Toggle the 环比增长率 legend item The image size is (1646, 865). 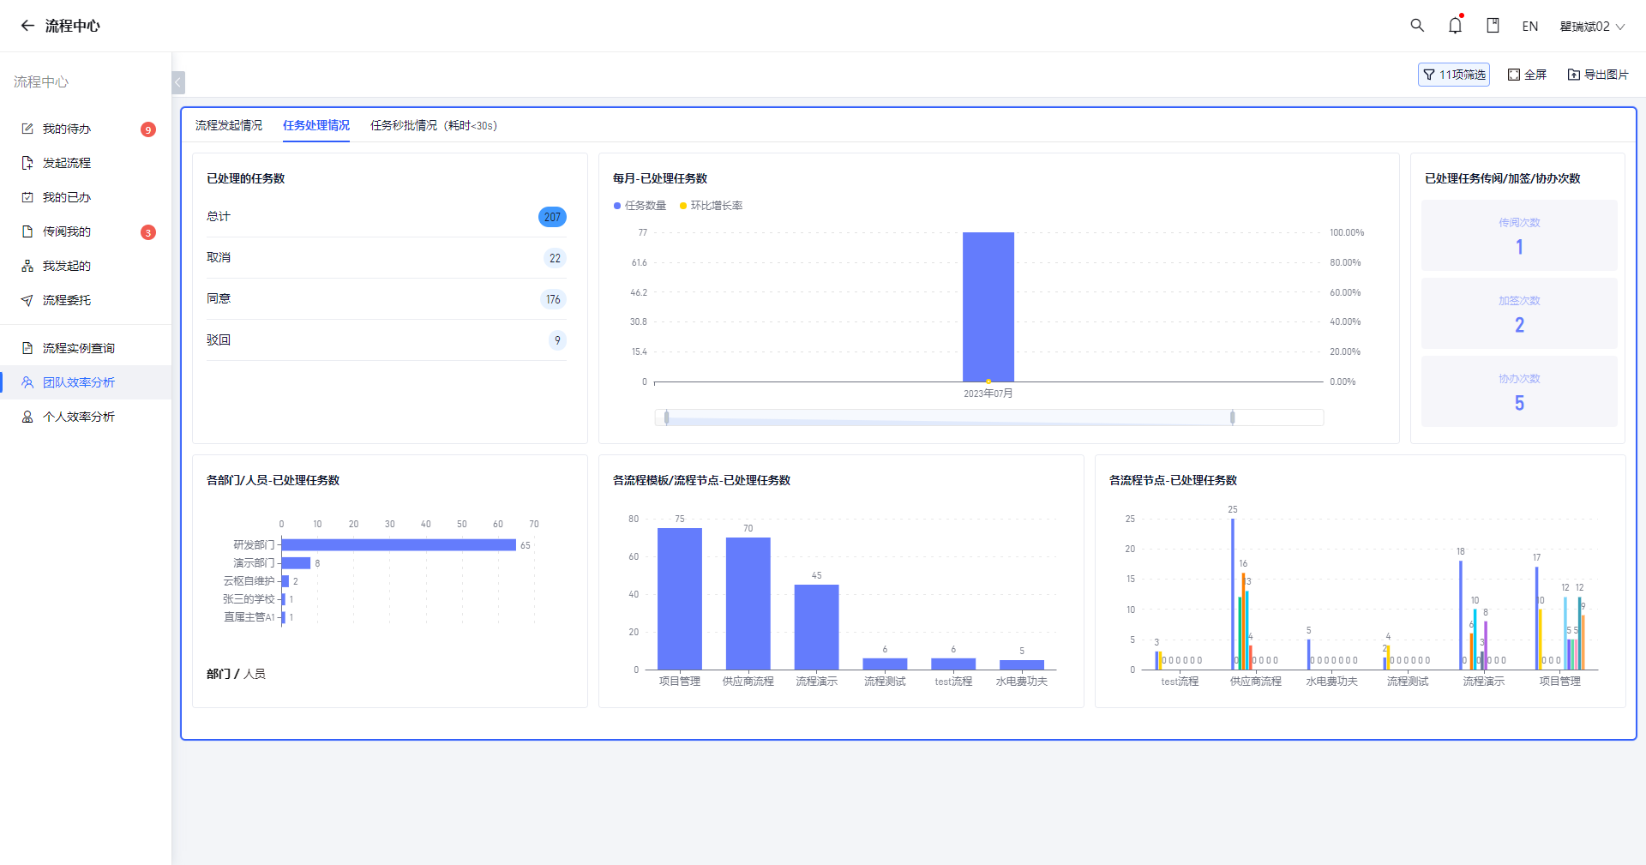click(x=711, y=206)
